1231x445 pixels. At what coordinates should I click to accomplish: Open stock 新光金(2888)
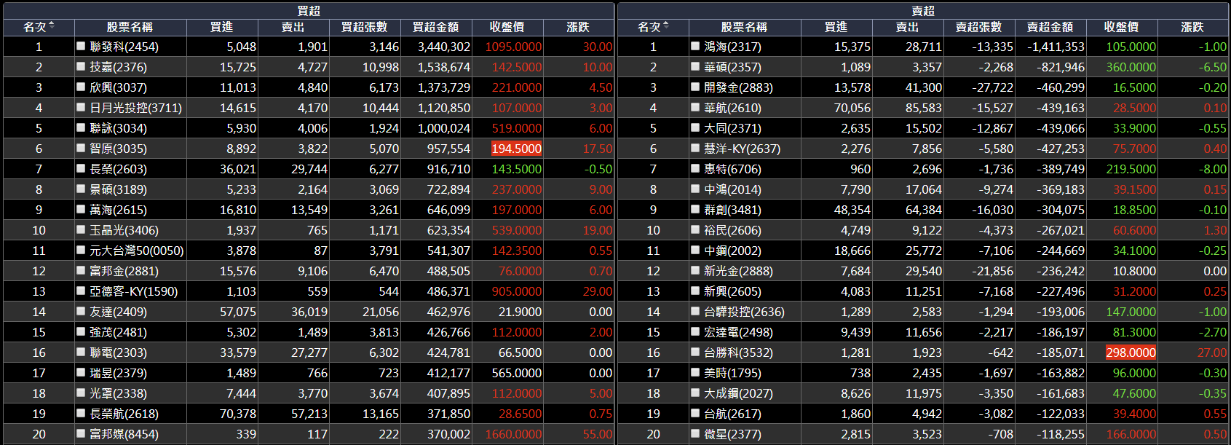pos(738,271)
